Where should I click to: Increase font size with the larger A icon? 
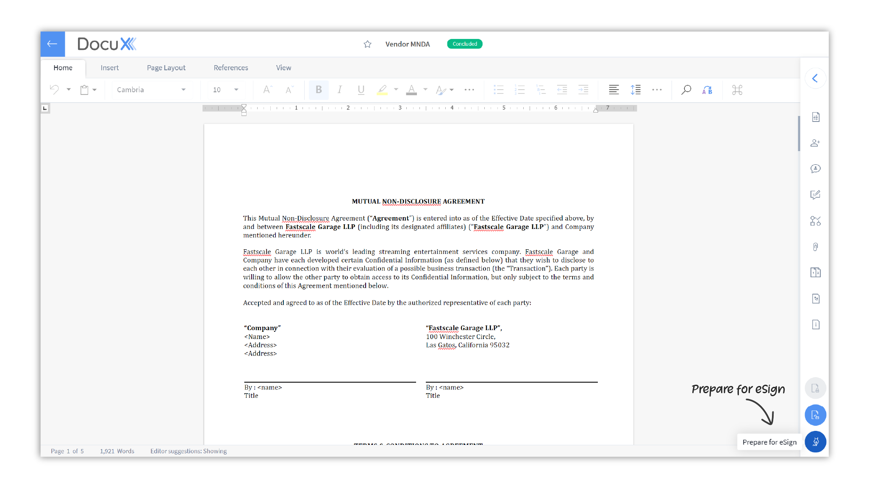[x=267, y=90]
